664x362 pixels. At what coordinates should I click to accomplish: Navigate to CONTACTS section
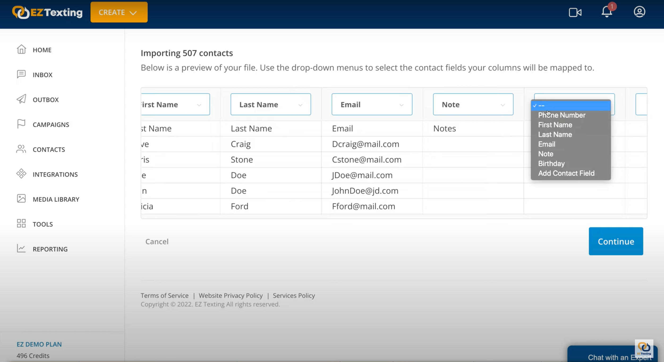(x=49, y=149)
